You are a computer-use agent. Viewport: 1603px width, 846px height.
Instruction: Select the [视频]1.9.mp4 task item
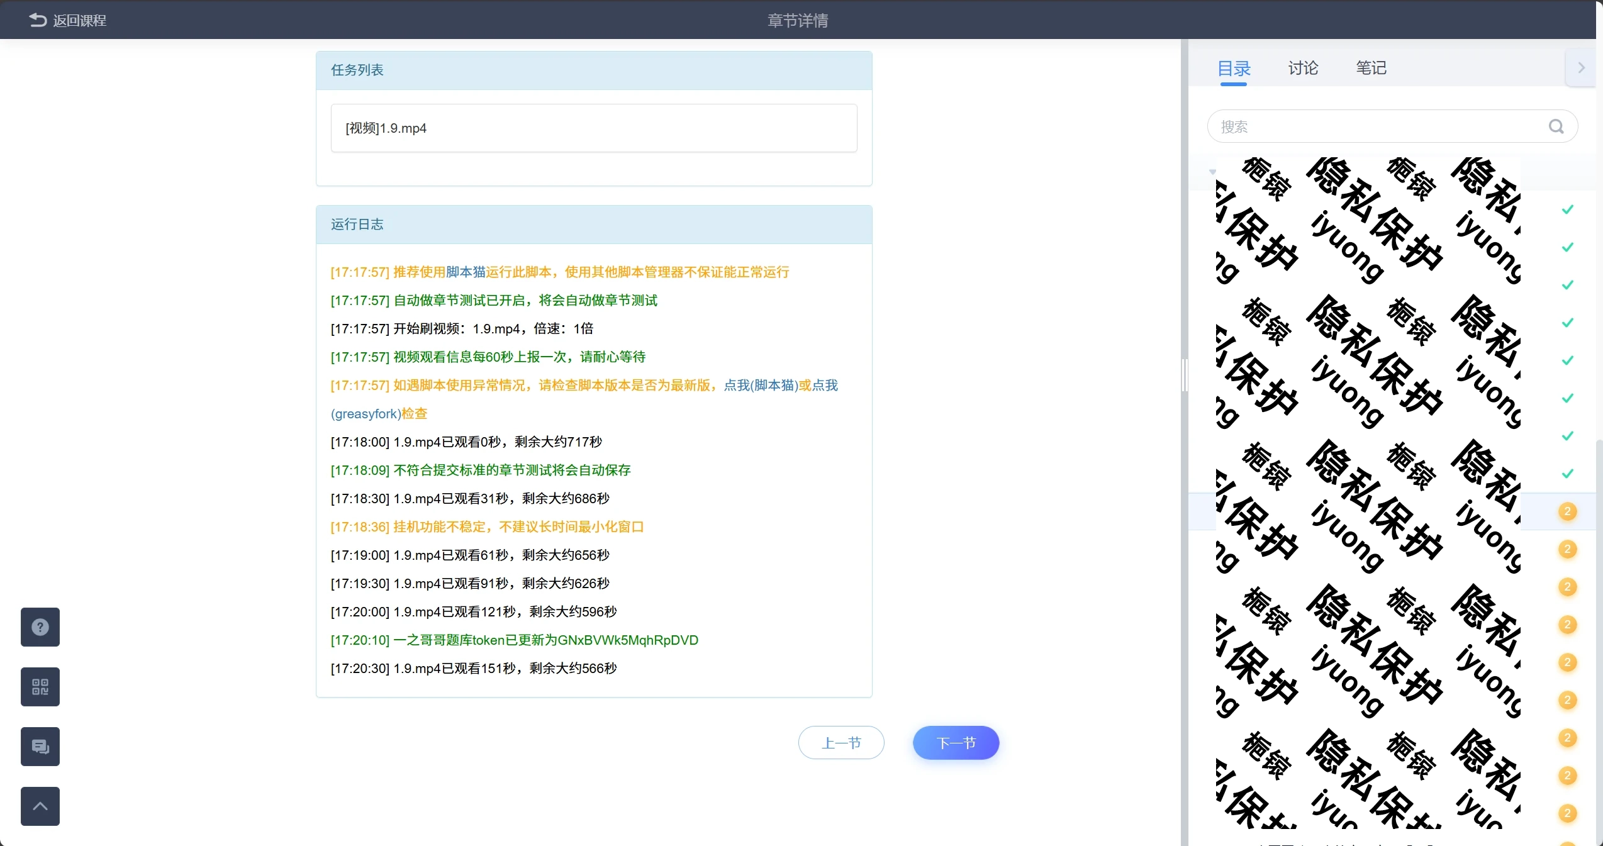(593, 128)
